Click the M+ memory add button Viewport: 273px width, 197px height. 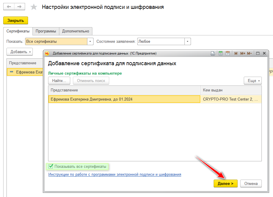(243, 53)
